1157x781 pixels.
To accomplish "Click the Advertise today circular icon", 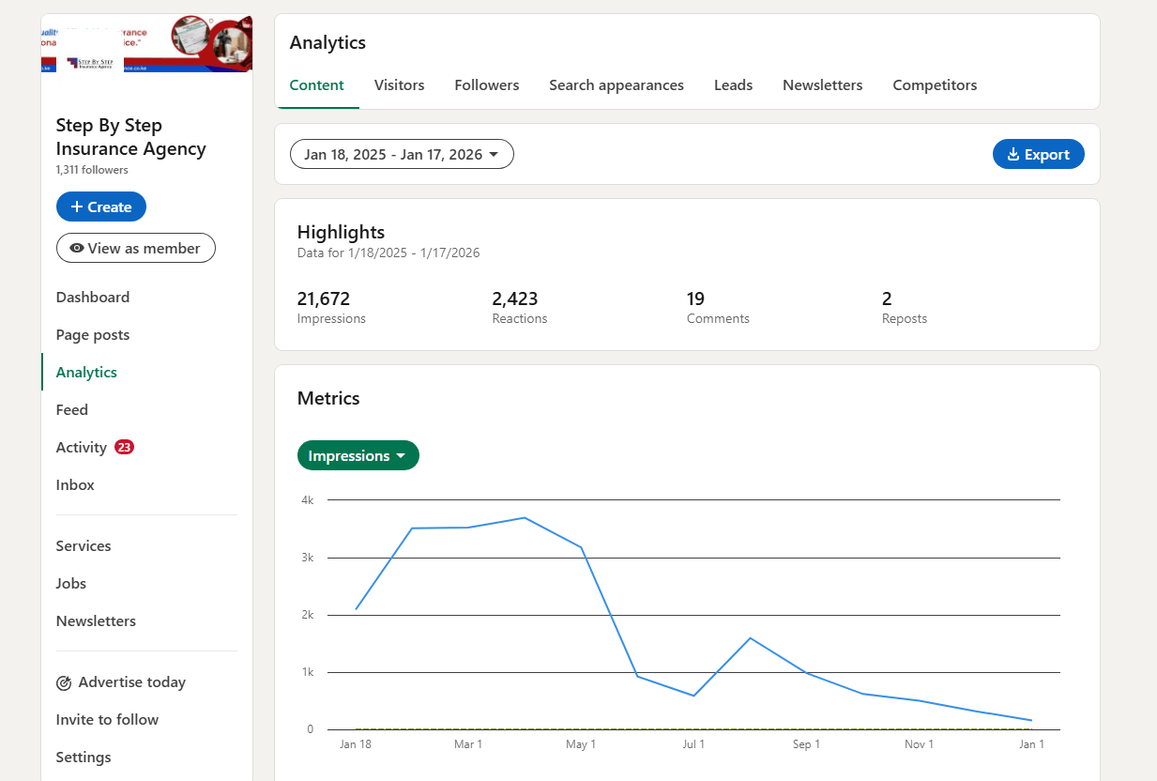I will (63, 682).
